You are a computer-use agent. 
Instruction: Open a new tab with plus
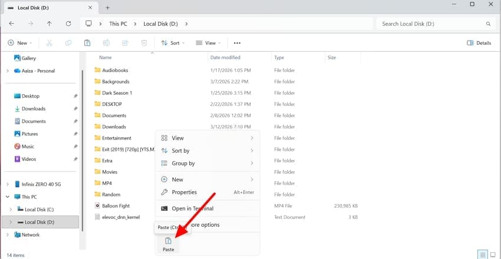[108, 7]
